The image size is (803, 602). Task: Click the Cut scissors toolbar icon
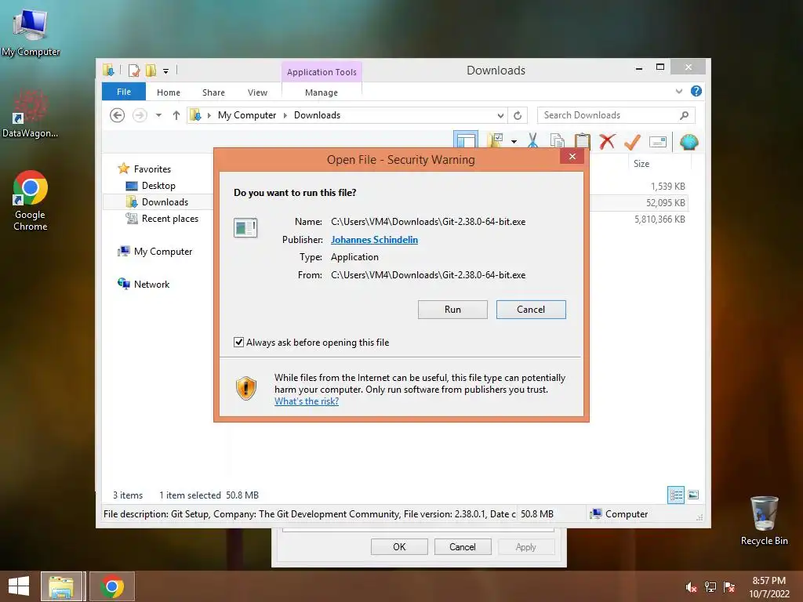[532, 141]
